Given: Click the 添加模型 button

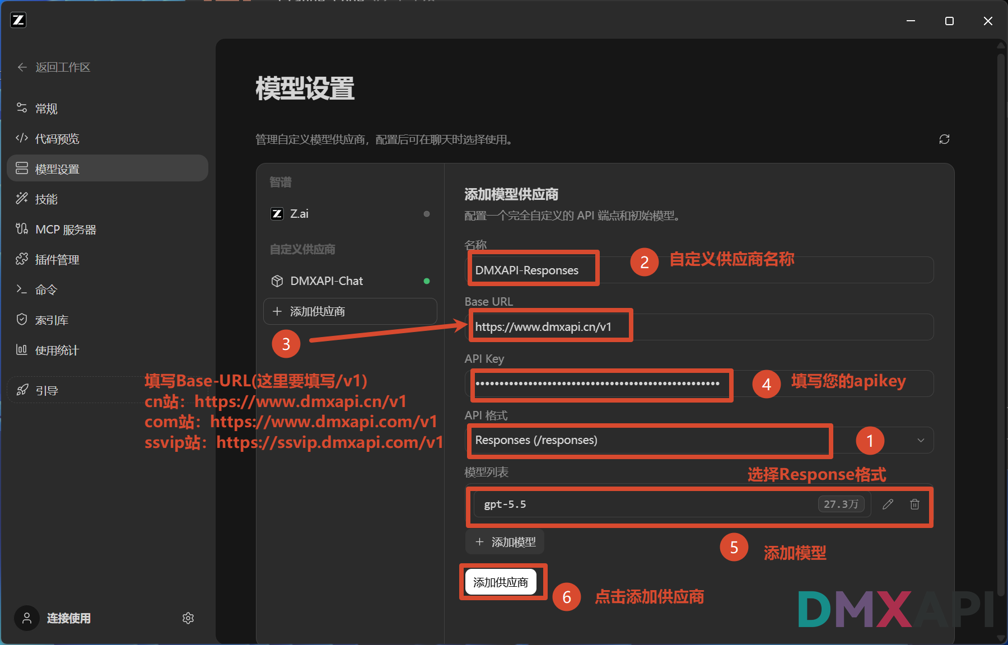Looking at the screenshot, I should 505,542.
